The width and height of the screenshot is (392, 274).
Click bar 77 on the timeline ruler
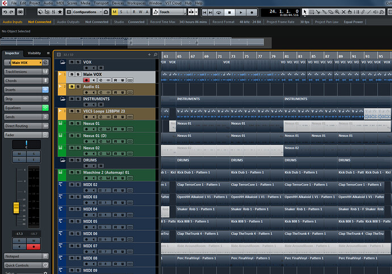pyautogui.click(x=260, y=56)
